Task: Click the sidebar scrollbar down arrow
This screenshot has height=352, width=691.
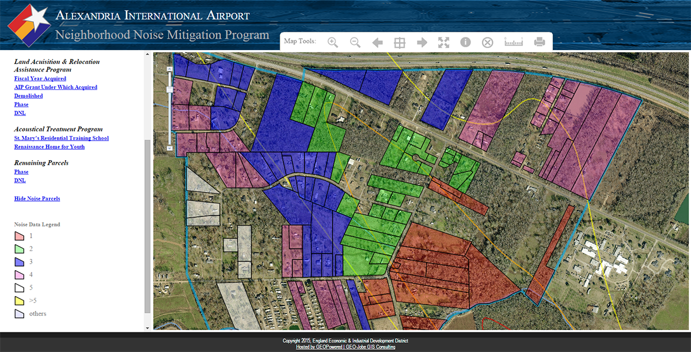Action: click(148, 328)
